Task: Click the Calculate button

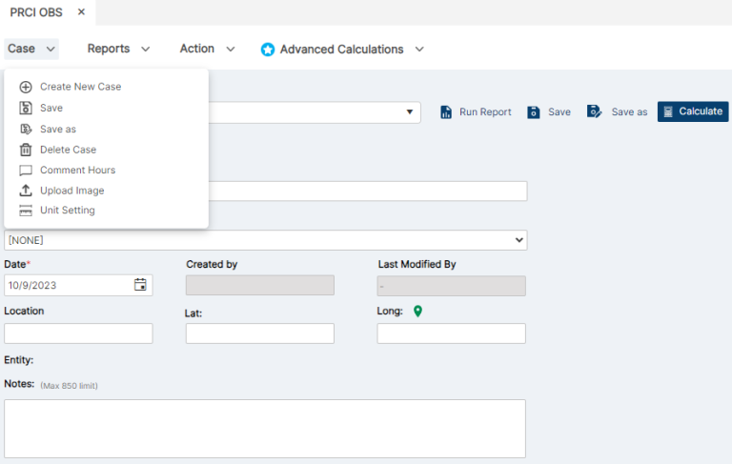Action: (693, 111)
